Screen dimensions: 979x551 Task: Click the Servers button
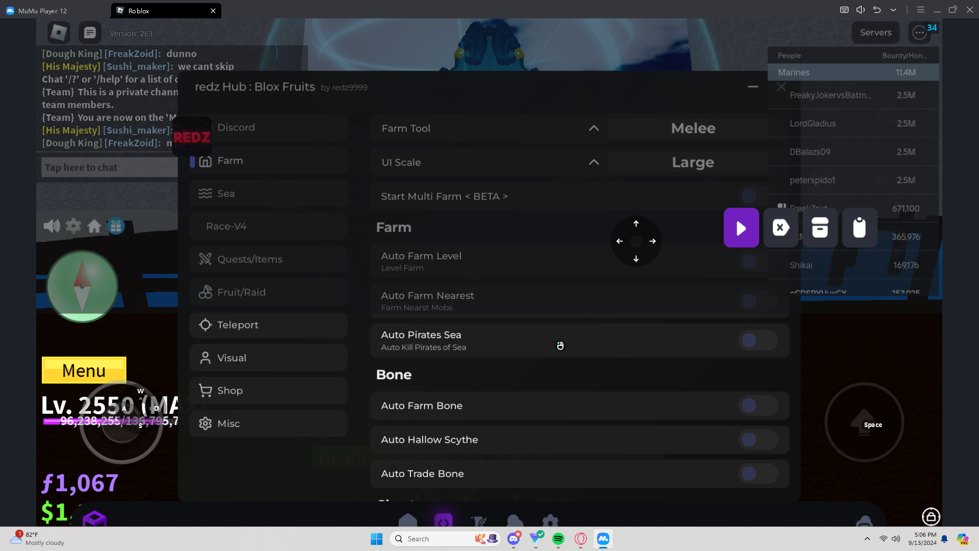[875, 33]
